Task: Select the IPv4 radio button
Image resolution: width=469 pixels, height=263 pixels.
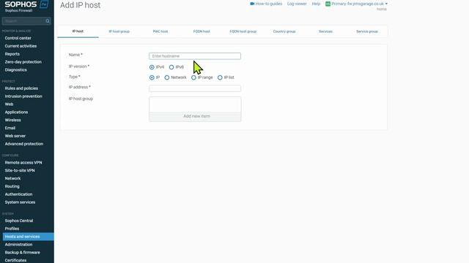Action: (x=152, y=67)
